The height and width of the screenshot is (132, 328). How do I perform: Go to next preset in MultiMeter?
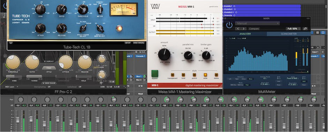pyautogui.click(x=244, y=28)
